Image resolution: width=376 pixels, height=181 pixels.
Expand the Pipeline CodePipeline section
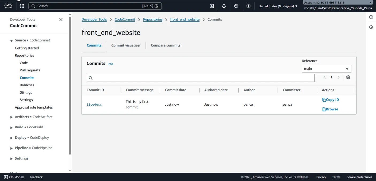[x=11, y=148]
